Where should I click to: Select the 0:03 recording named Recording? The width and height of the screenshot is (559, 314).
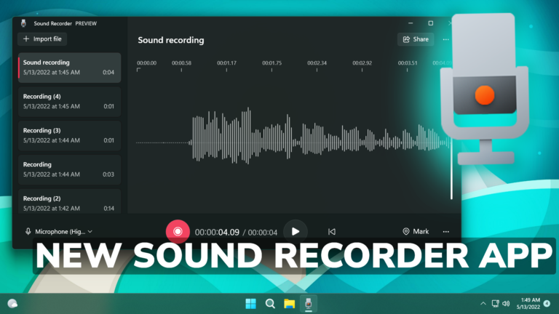pyautogui.click(x=68, y=169)
